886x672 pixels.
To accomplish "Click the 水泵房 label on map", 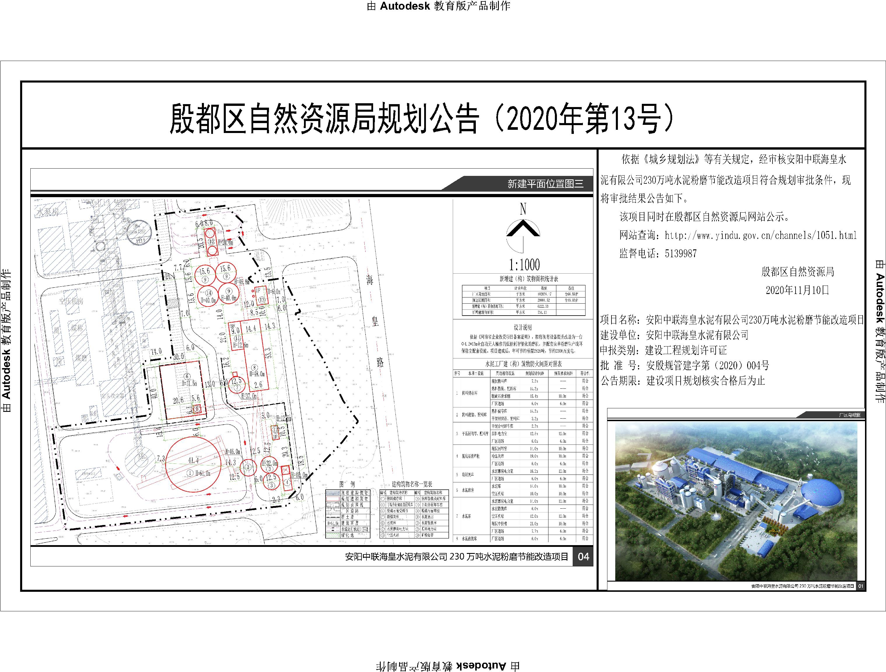I will pos(47,212).
